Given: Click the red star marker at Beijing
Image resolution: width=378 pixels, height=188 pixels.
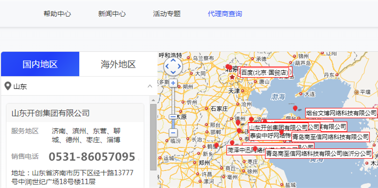Looking at the screenshot, I should (232, 77).
